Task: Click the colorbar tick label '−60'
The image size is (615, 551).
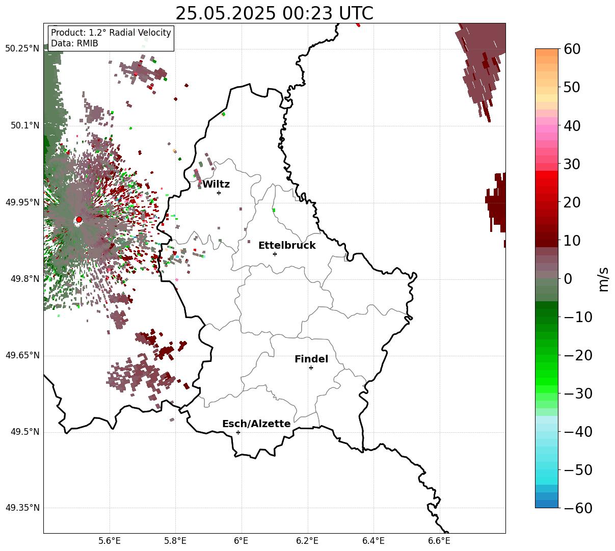Action: point(578,508)
